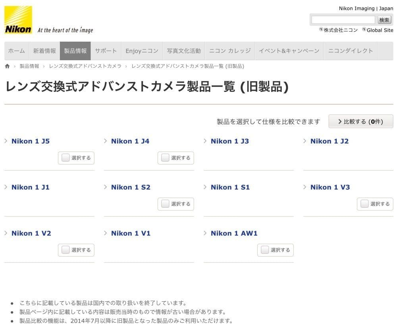This screenshot has height=333, width=397.
Task: Click the Nikon Imaging | Japan text
Action: click(366, 8)
